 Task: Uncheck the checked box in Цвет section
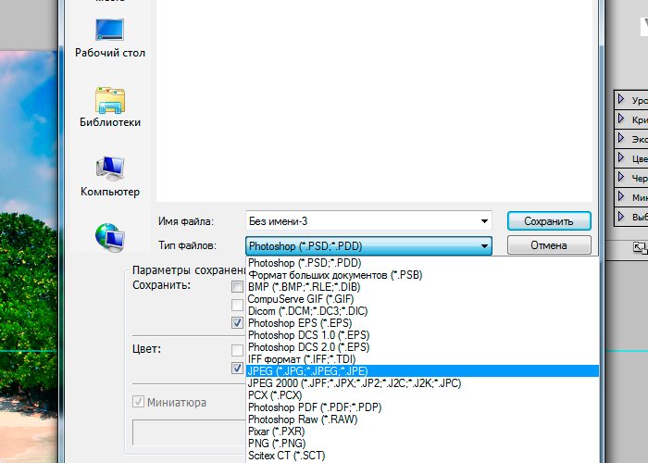click(x=238, y=369)
